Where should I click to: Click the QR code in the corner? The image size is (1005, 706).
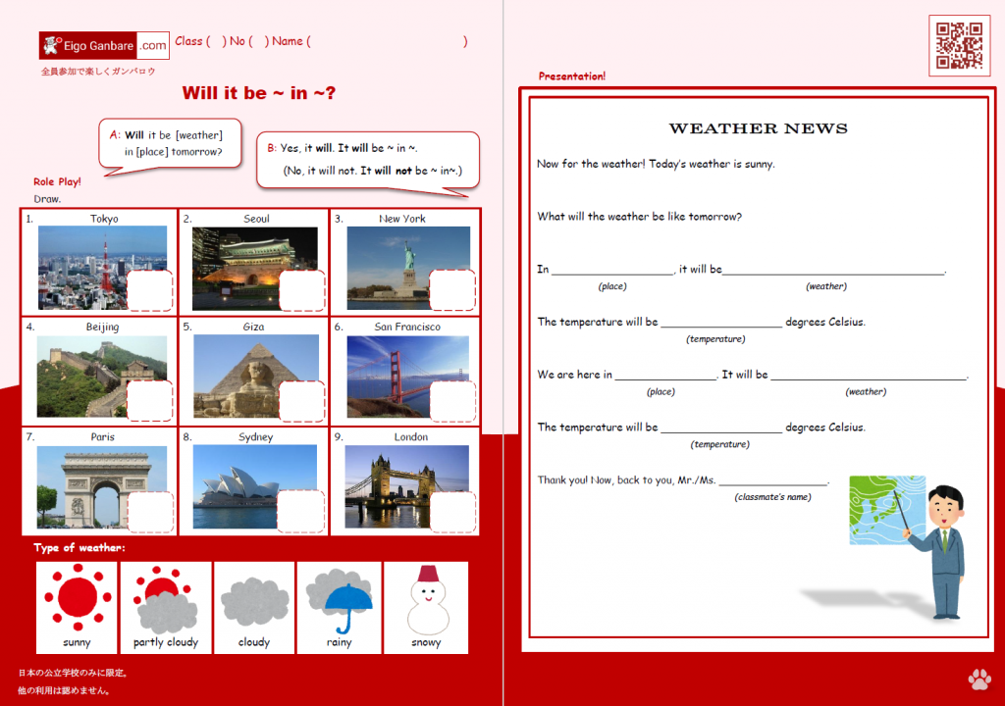click(x=959, y=46)
